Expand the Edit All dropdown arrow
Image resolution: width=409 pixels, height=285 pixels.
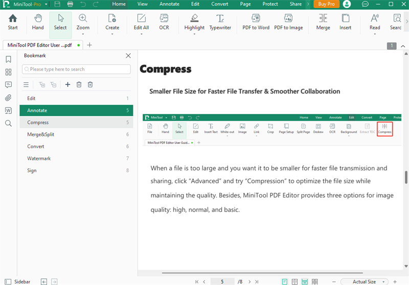142,34
